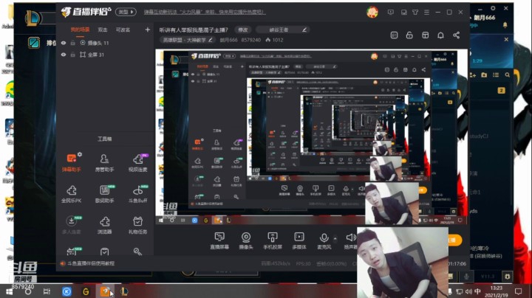The height and width of the screenshot is (298, 532).
Task: Click the user avatar in title bar
Action: (372, 13)
